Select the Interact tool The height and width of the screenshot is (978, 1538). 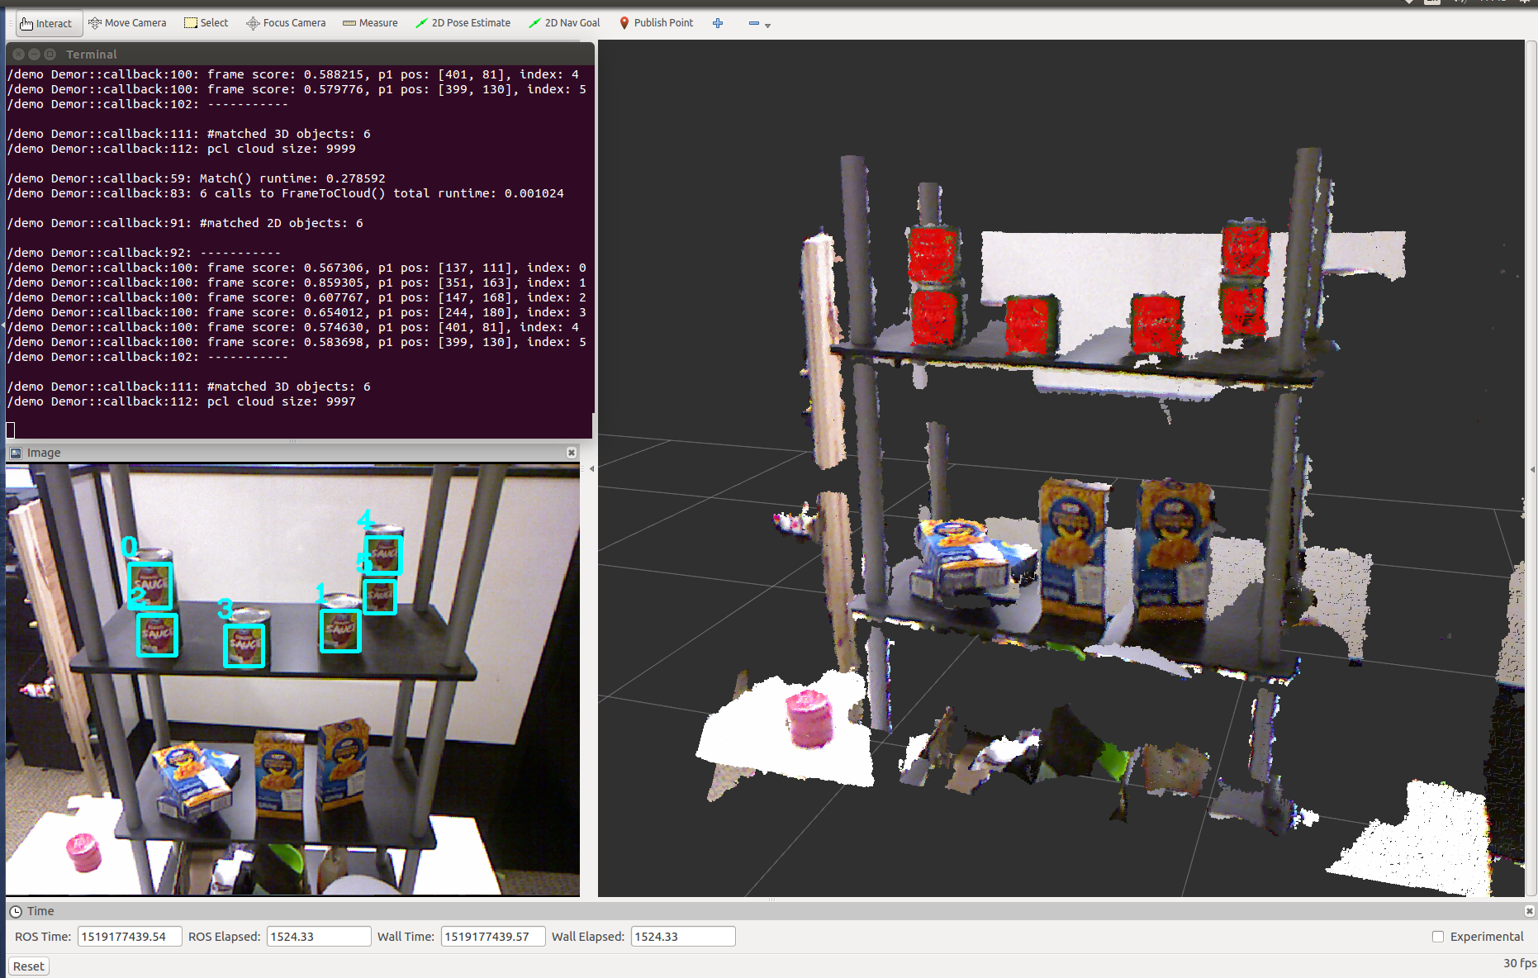[48, 23]
